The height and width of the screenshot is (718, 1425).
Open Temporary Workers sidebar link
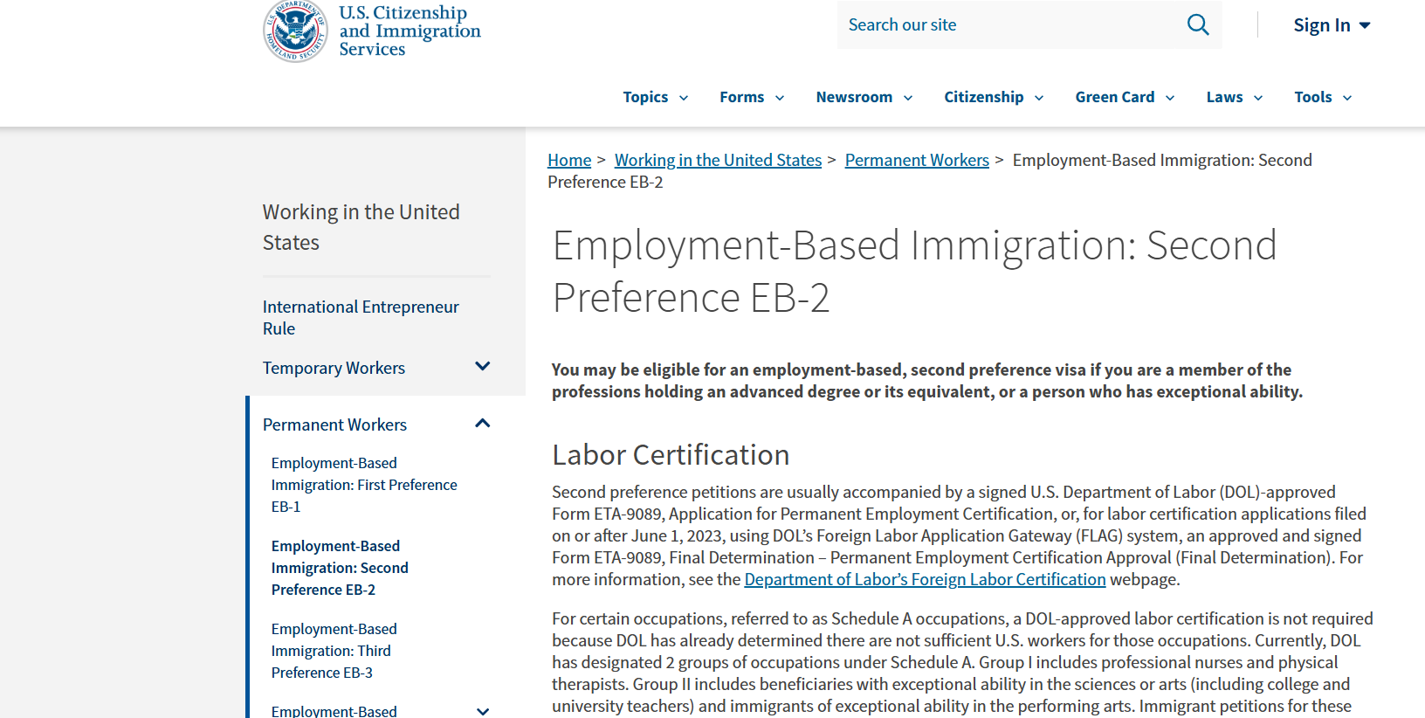point(334,368)
